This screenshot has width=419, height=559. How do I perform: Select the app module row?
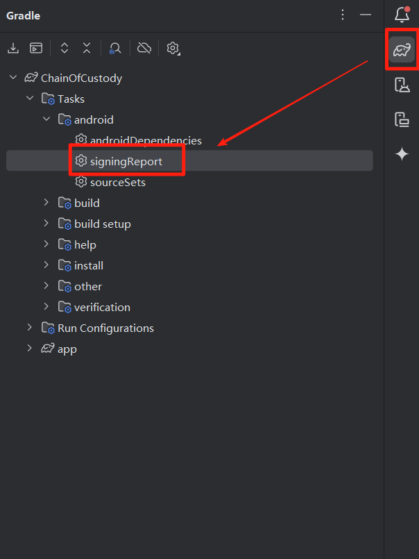pos(189,349)
